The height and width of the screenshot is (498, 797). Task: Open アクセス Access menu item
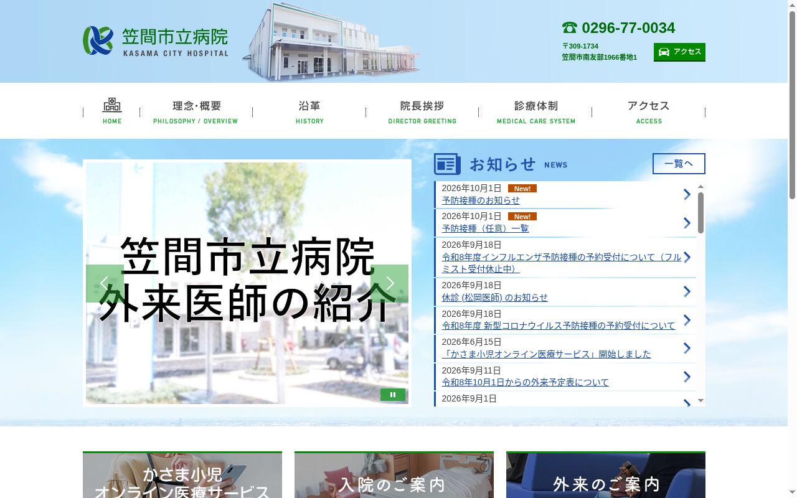point(649,111)
